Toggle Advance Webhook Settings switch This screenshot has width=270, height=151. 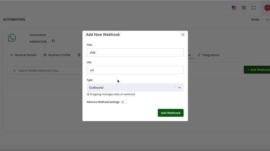pos(124,102)
